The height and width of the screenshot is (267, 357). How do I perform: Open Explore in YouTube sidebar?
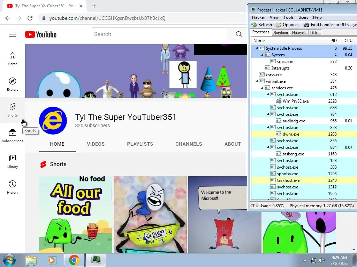tap(13, 84)
